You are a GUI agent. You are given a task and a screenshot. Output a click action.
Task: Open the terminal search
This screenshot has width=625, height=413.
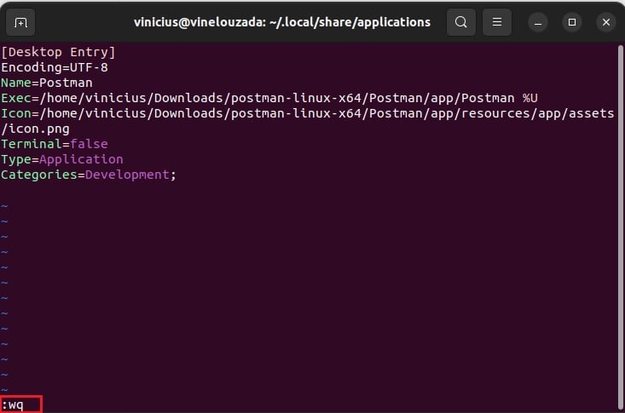[x=460, y=22]
